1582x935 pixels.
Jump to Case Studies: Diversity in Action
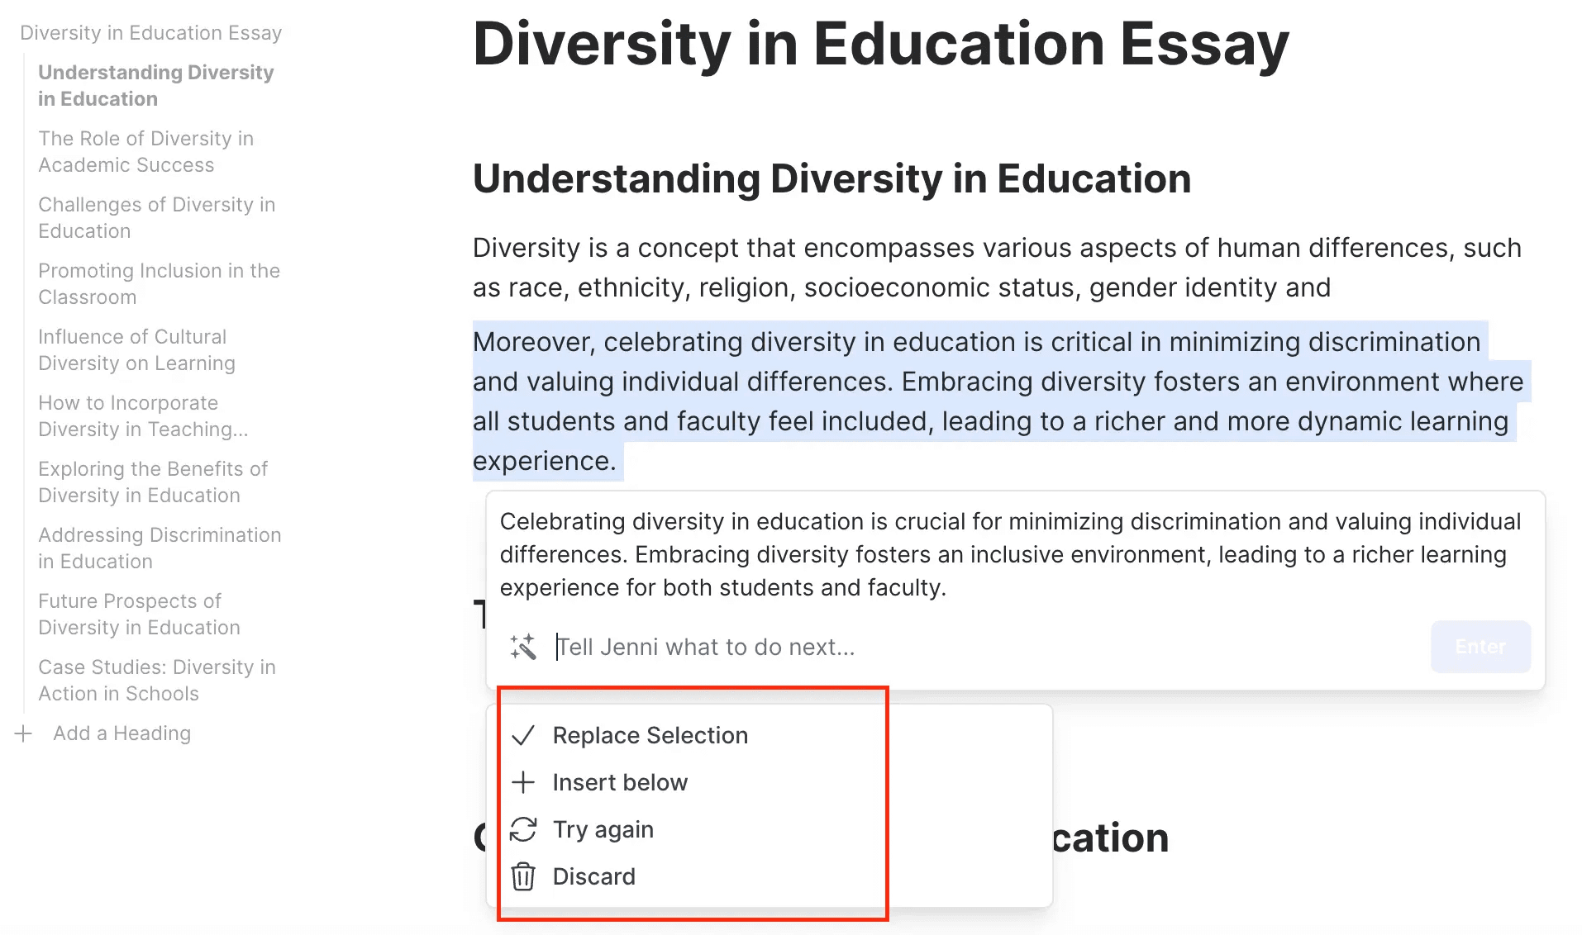[x=156, y=681]
